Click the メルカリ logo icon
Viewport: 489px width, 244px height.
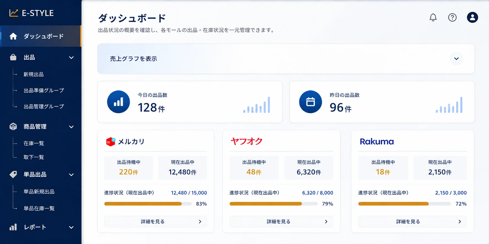(x=111, y=142)
